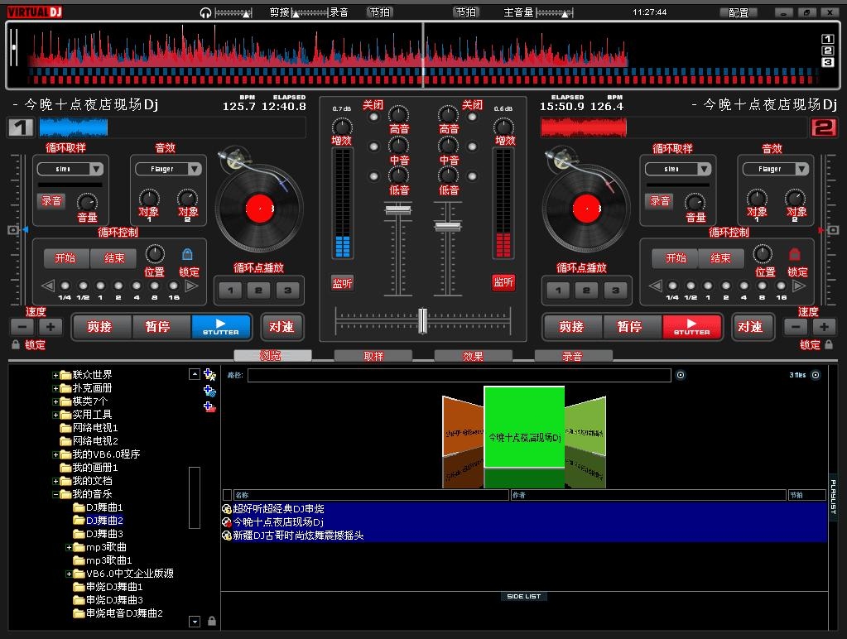847x639 pixels.
Task: Click the blue loop lock icon on deck 1
Action: click(187, 254)
